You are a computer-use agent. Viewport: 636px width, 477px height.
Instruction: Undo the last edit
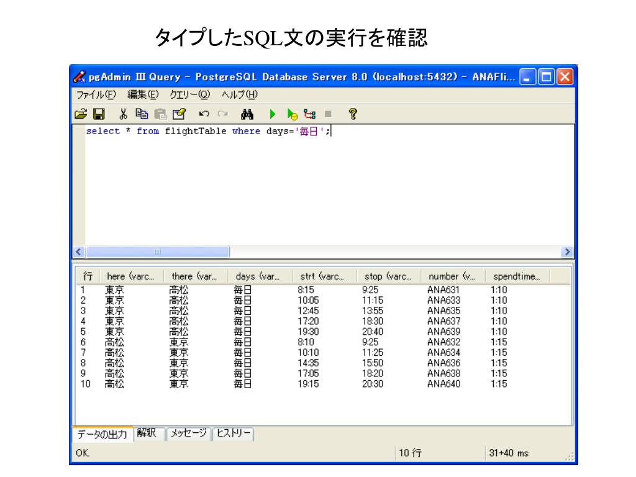point(204,114)
